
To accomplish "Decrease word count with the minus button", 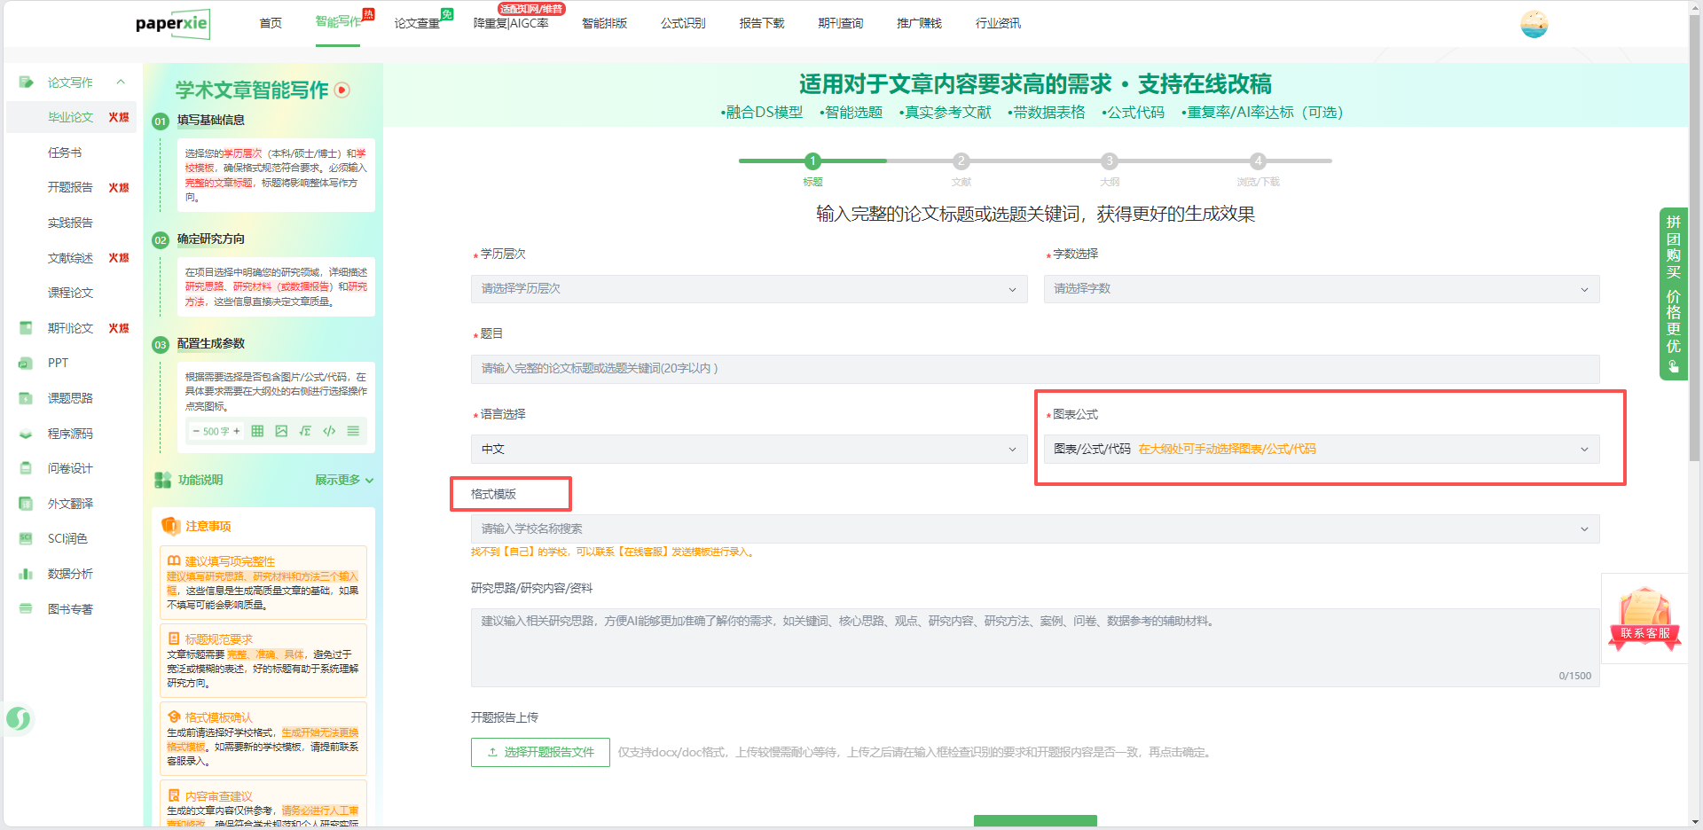I will 196,431.
